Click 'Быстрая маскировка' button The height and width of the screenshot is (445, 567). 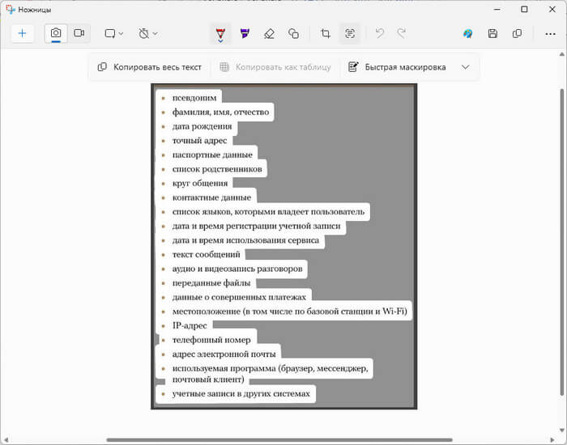coord(397,67)
